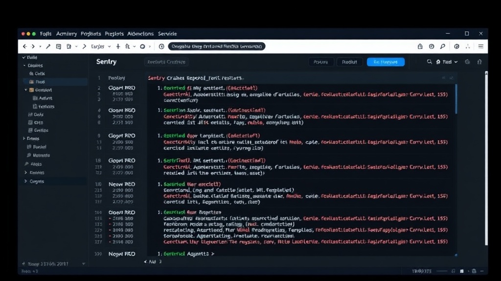Select the pen-shaped edit icon in the toolbar
Image resolution: width=501 pixels, height=281 pixels.
click(48, 46)
